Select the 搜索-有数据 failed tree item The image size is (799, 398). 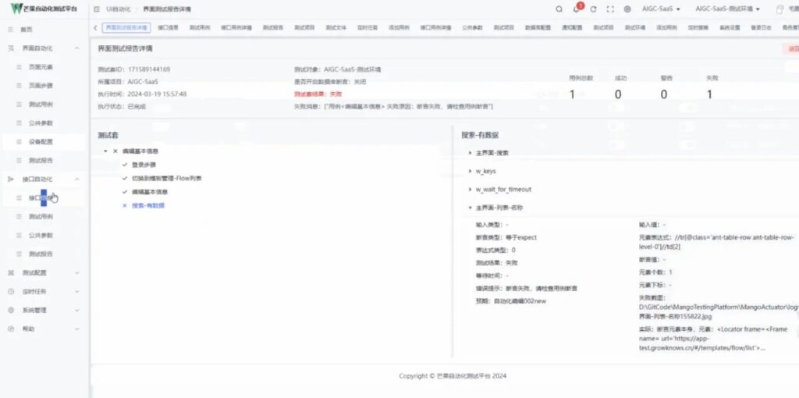tap(148, 205)
